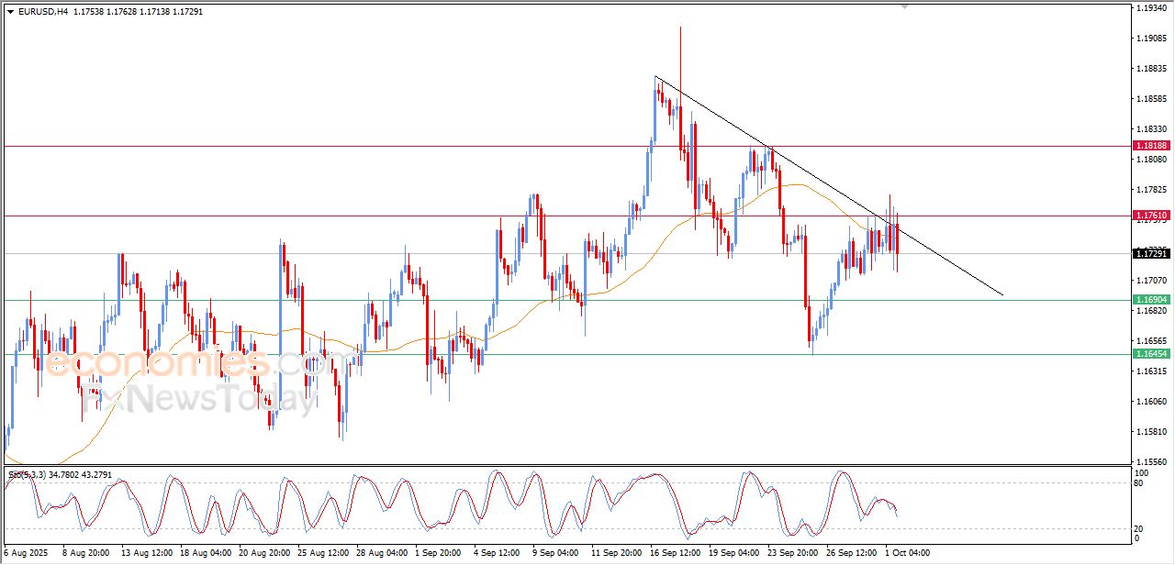1175x565 pixels.
Task: Select the green 1.16454 support price label
Action: coord(1150,354)
